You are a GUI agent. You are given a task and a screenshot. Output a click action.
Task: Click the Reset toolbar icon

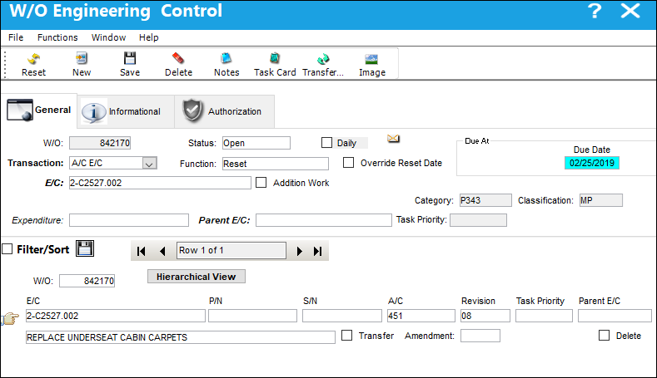33,59
